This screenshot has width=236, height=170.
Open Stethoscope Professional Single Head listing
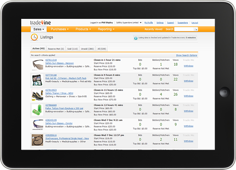tap(67, 138)
